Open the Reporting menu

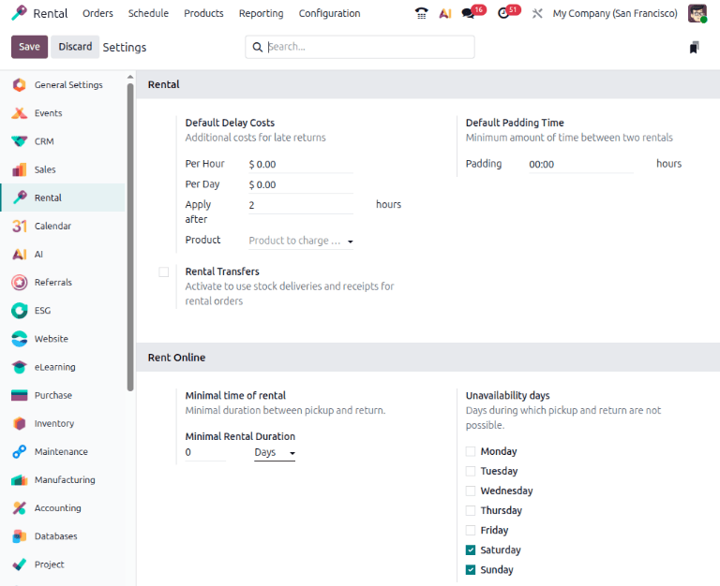click(261, 13)
